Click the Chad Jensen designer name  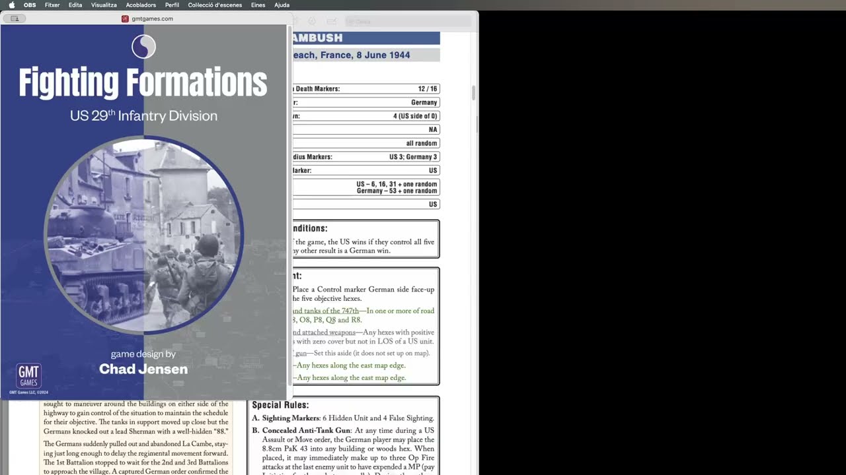pos(143,369)
